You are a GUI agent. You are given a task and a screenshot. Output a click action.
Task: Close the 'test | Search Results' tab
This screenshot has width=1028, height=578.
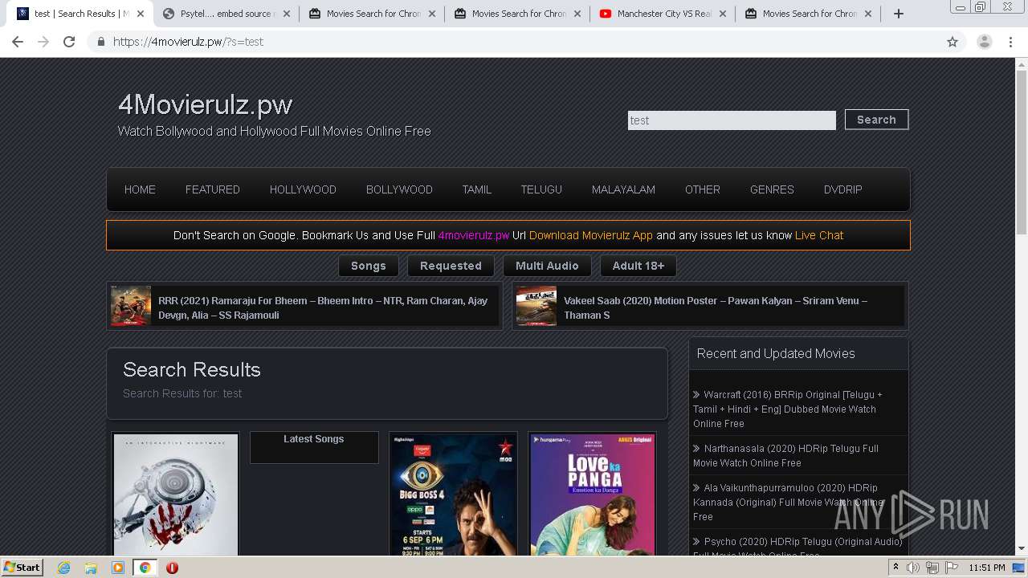[141, 14]
